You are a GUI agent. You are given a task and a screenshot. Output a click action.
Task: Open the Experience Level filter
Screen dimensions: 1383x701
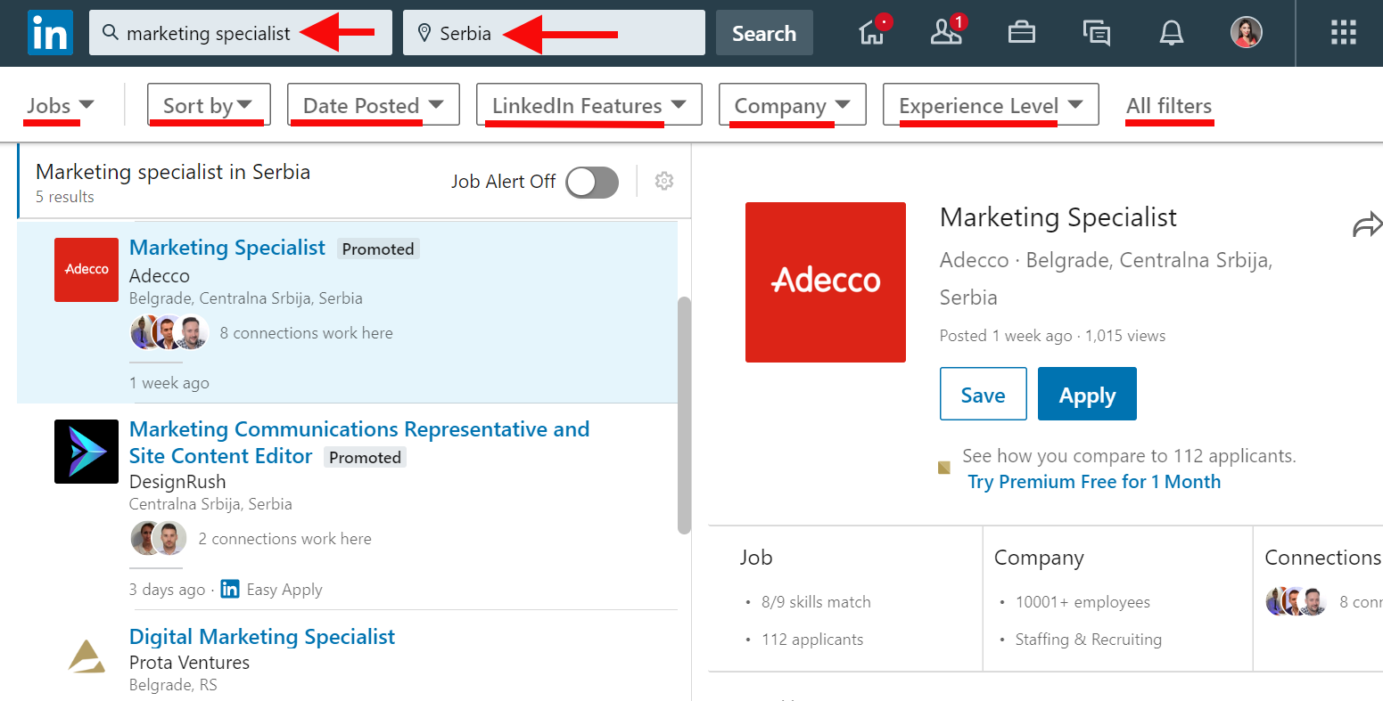991,105
